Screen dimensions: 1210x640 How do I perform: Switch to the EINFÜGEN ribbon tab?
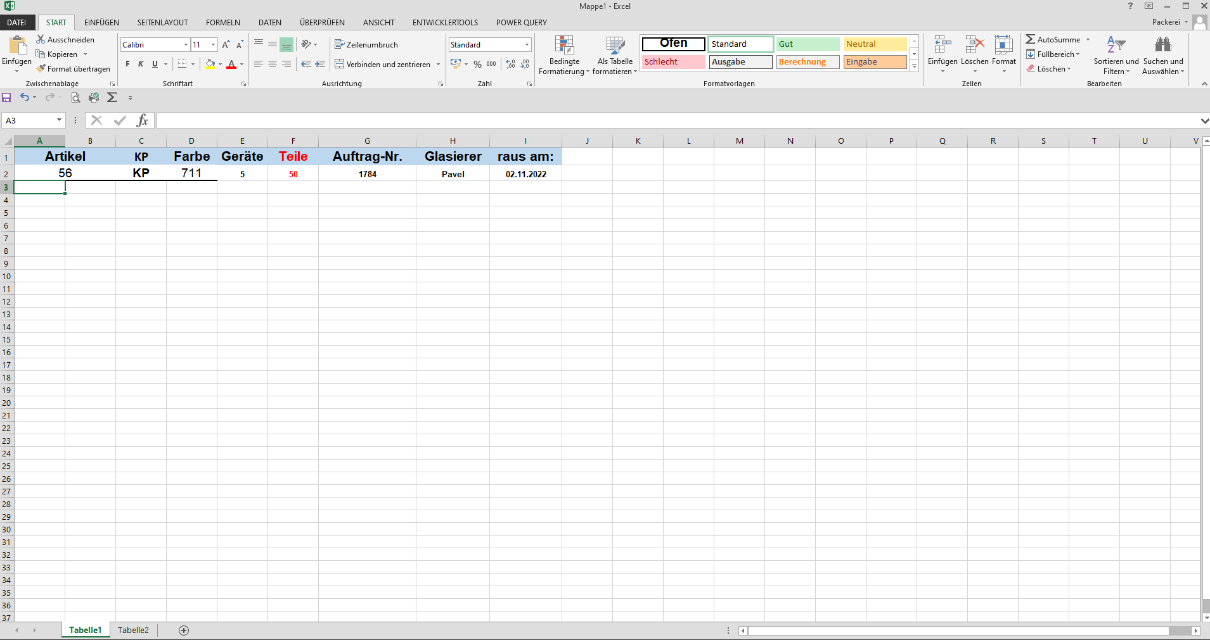(x=101, y=22)
